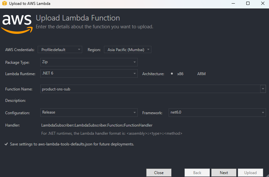
Task: Select the x86 architecture radio button
Action: [x=172, y=74]
